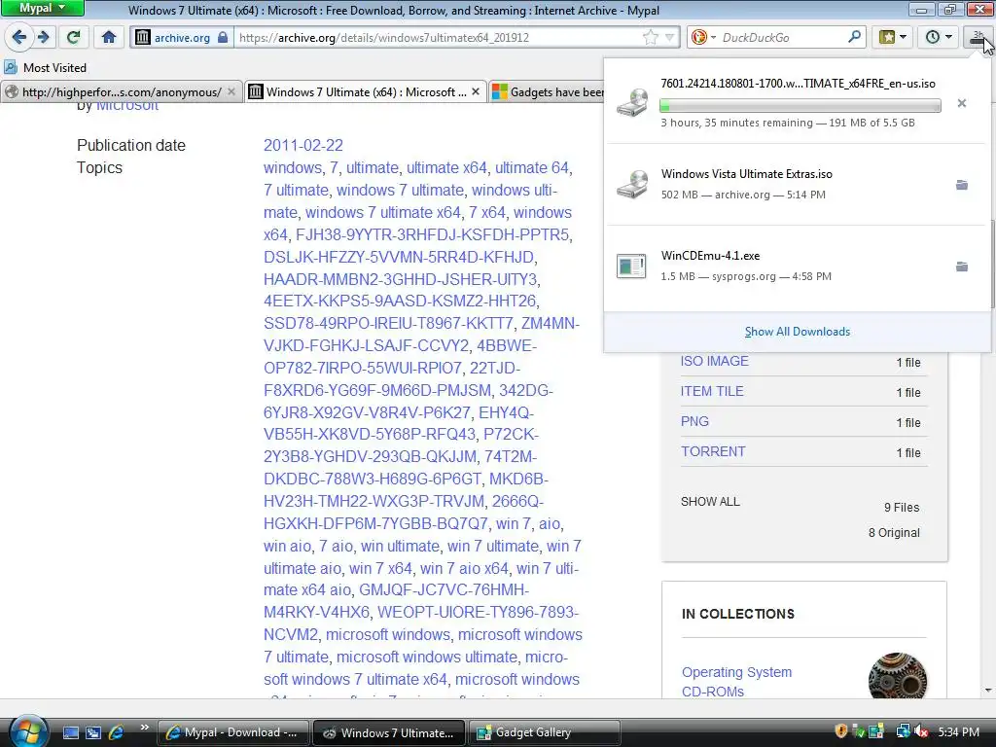Open the ITEM TILE download option

pyautogui.click(x=712, y=391)
